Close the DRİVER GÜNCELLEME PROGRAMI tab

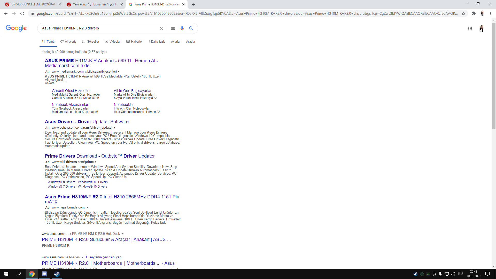click(x=60, y=4)
